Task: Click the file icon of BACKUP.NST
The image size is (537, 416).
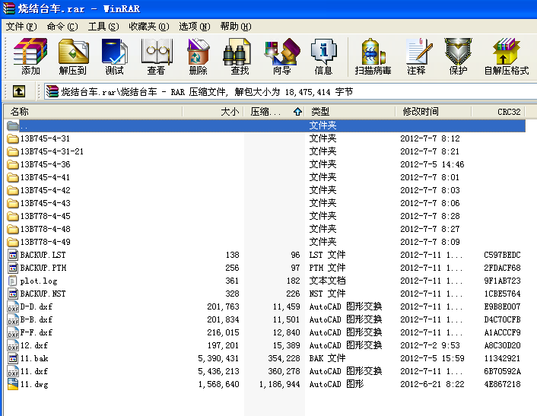Action: 13,294
